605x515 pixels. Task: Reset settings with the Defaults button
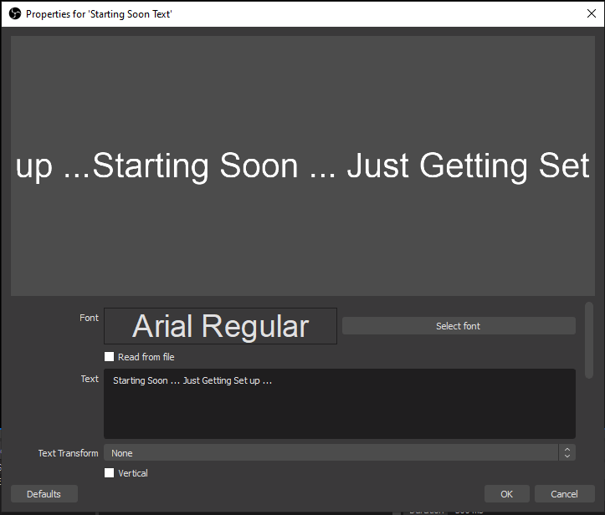44,494
